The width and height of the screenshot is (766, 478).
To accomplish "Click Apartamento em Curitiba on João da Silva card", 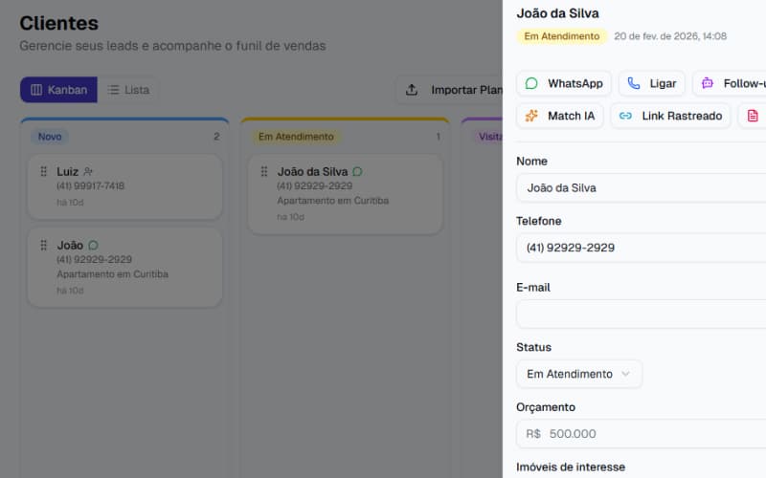I will (332, 201).
